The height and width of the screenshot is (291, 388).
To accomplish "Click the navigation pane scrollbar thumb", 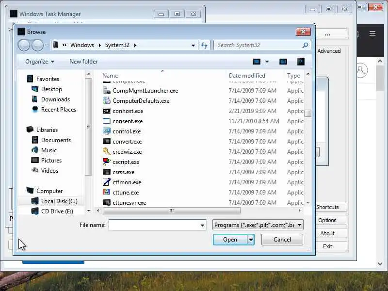I will tap(88, 127).
